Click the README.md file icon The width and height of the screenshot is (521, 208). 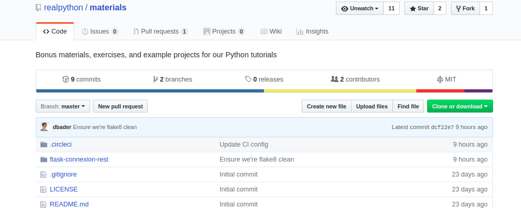click(43, 204)
